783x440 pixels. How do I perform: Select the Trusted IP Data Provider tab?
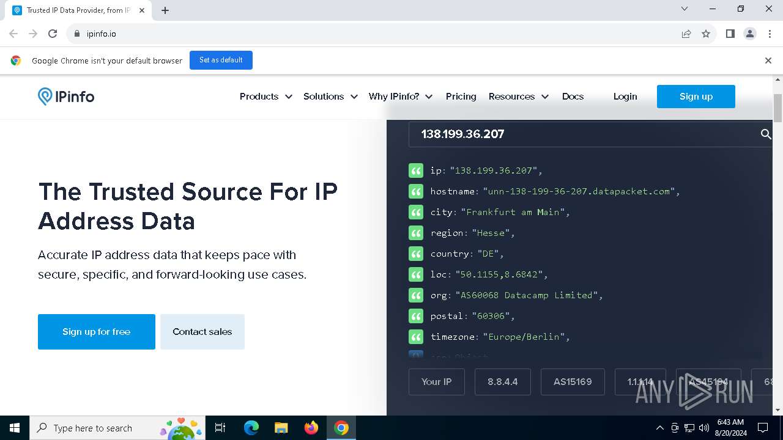(78, 10)
